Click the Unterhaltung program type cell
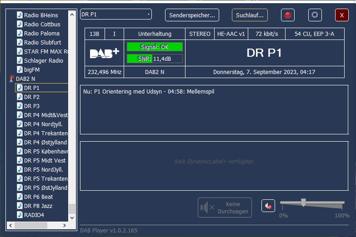This screenshot has height=237, width=356. [x=155, y=34]
